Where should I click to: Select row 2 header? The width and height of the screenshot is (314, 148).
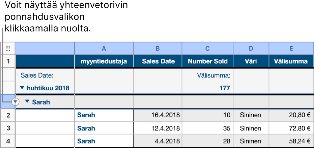pyautogui.click(x=8, y=115)
